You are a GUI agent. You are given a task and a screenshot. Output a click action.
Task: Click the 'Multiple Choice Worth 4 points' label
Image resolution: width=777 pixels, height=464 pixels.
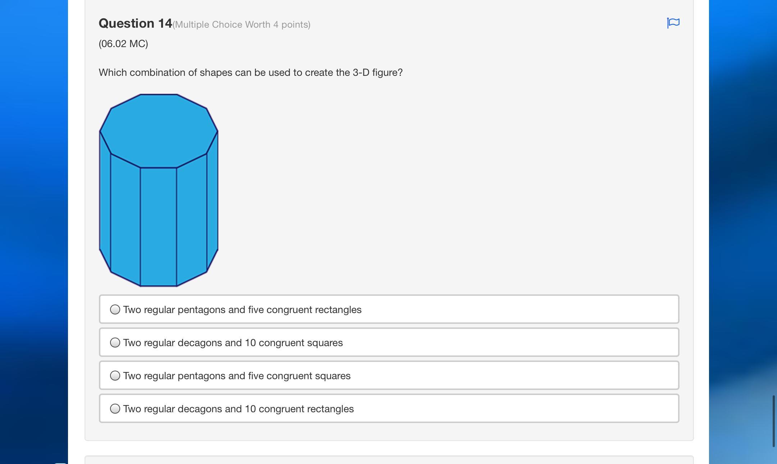point(241,25)
